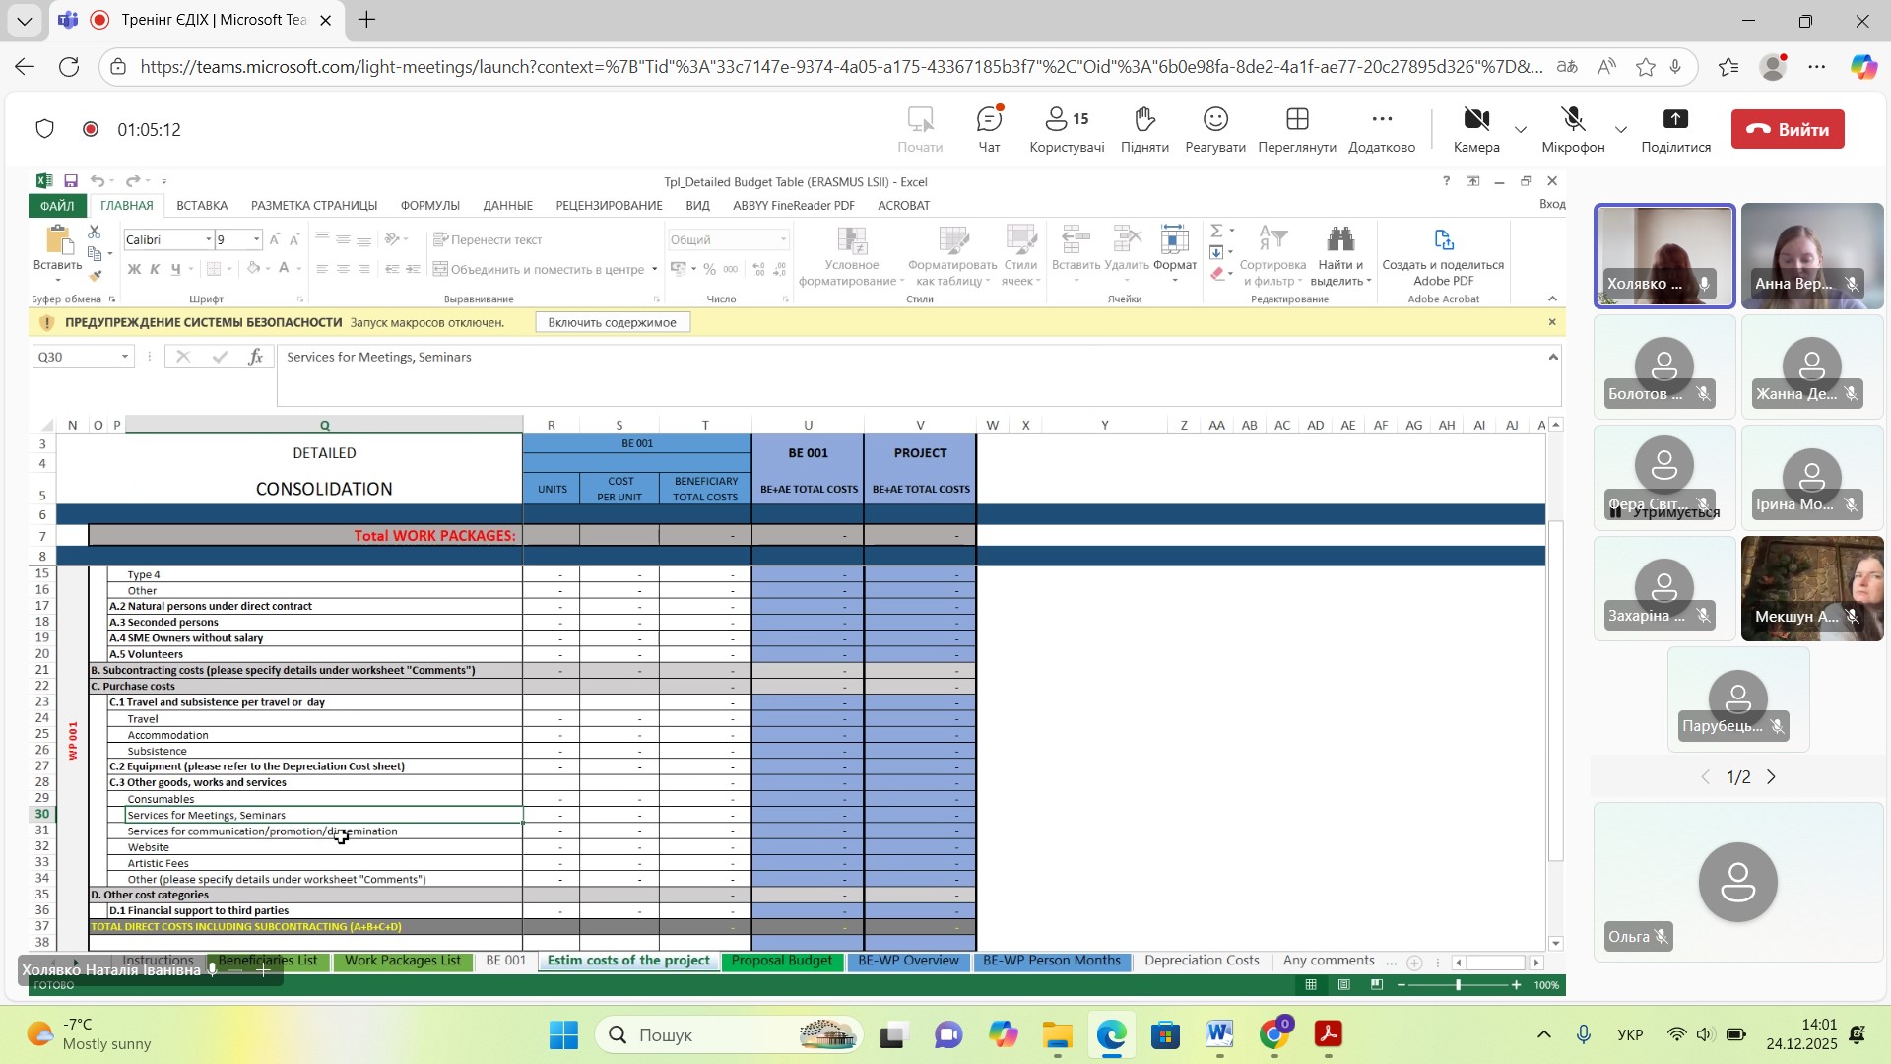Open a new browser tab
This screenshot has width=1891, height=1064.
click(x=366, y=20)
